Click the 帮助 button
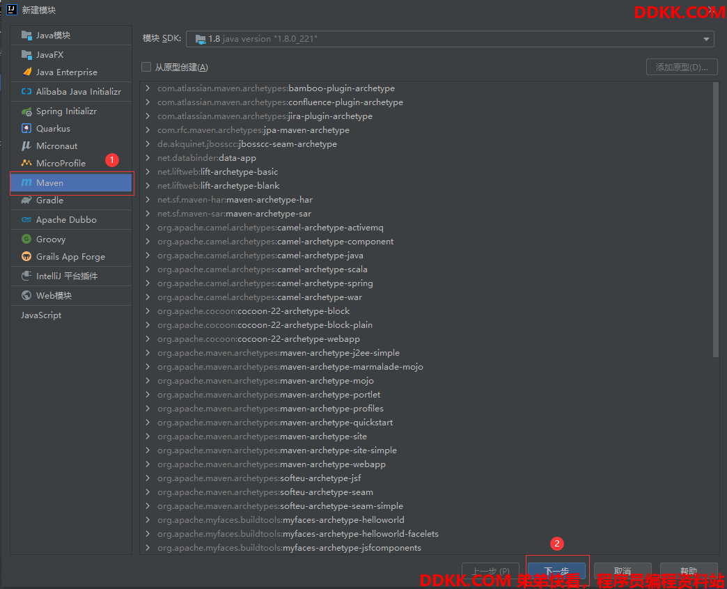Image resolution: width=727 pixels, height=589 pixels. coord(689,571)
